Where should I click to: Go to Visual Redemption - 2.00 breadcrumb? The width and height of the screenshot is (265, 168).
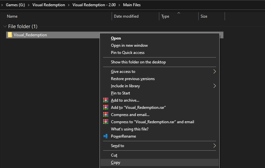[x=94, y=5]
